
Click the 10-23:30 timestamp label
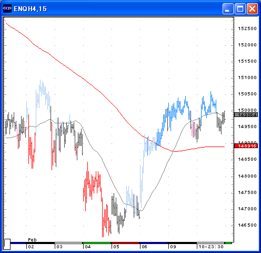pyautogui.click(x=211, y=247)
